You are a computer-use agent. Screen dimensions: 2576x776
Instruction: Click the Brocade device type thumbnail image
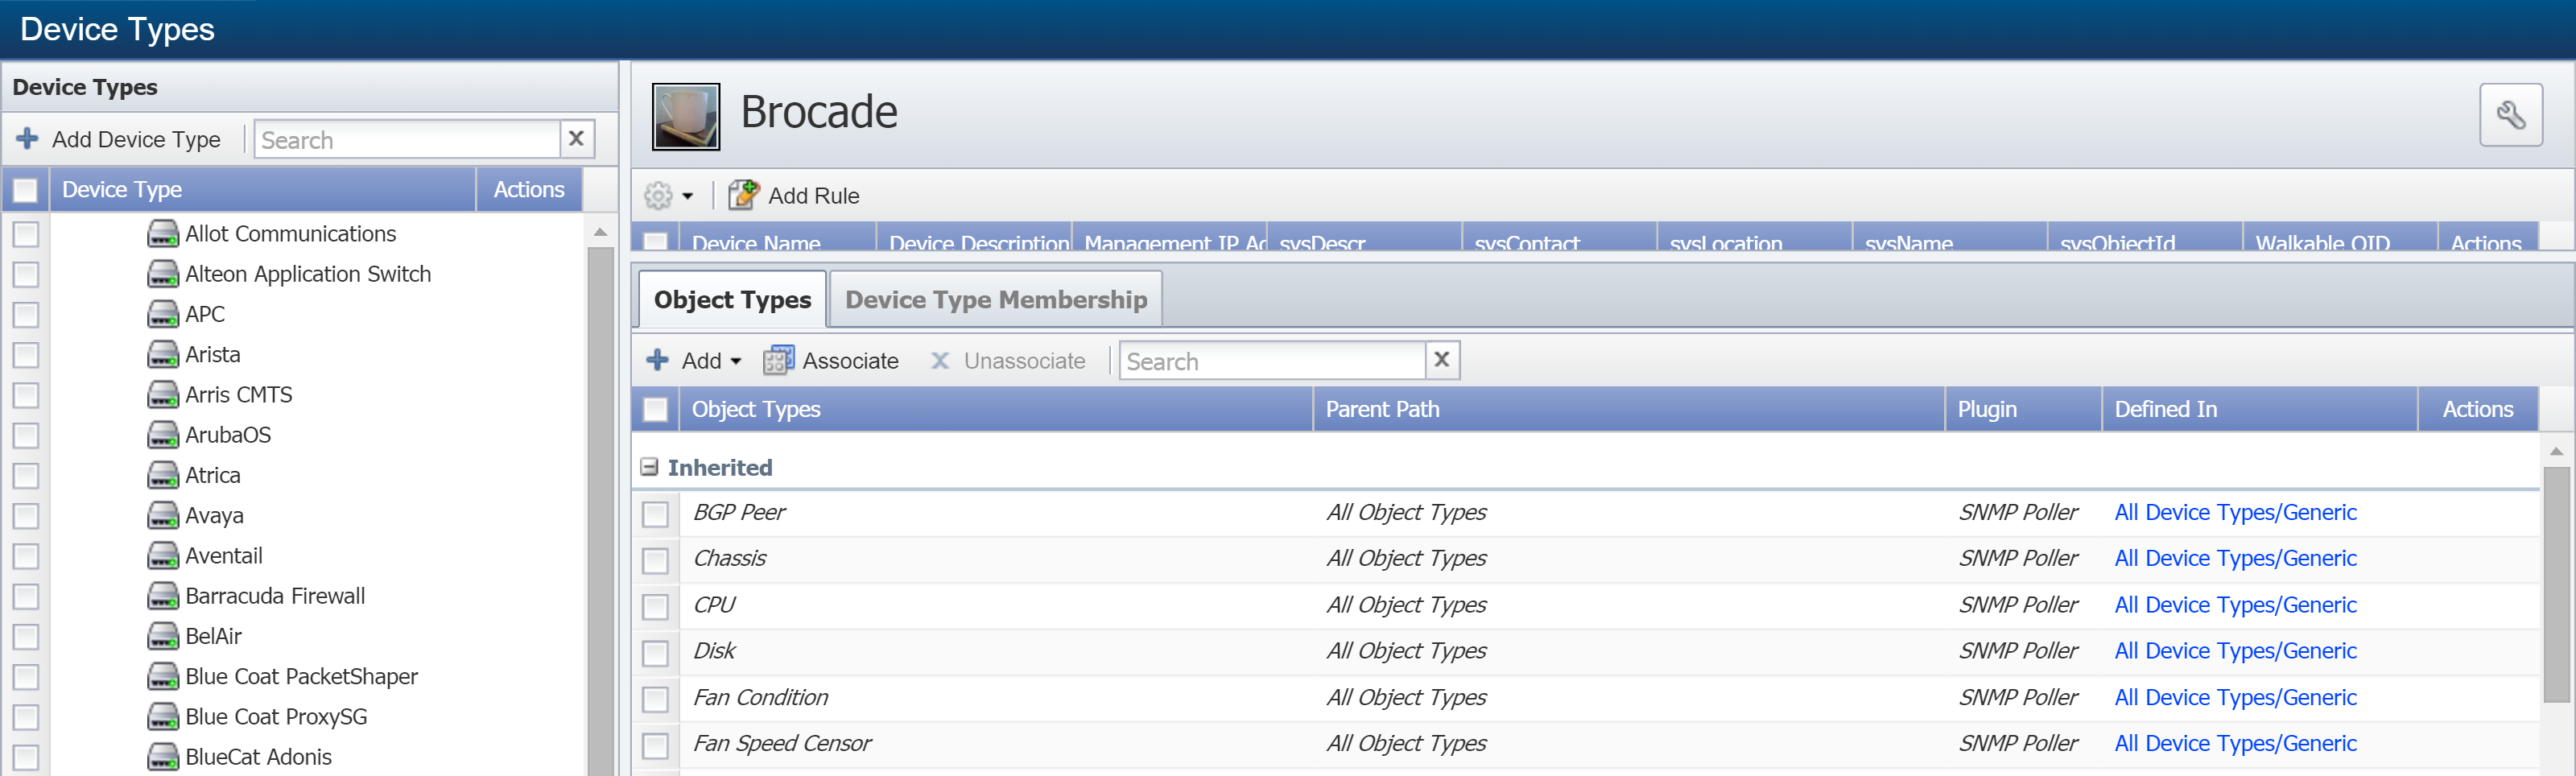(x=686, y=116)
